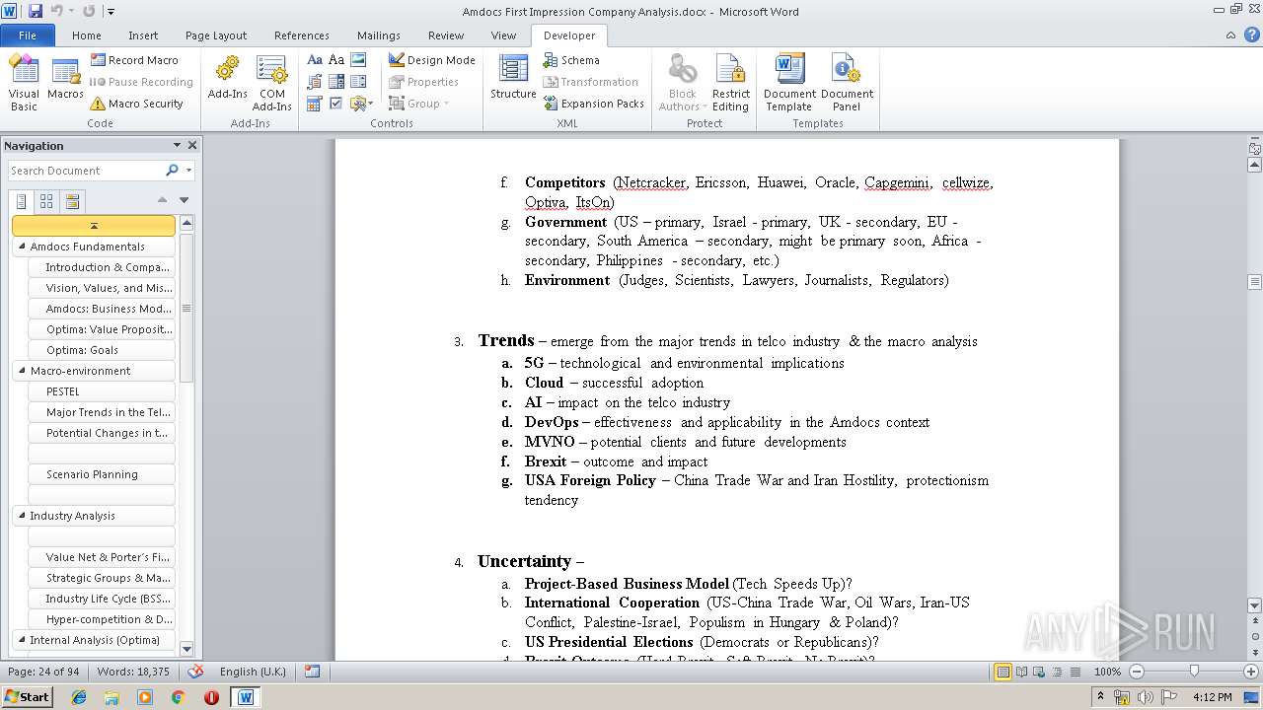
Task: Browse search results tab in Navigation
Action: (72, 201)
